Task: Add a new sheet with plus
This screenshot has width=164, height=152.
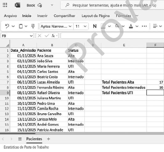Action: pos(49,139)
